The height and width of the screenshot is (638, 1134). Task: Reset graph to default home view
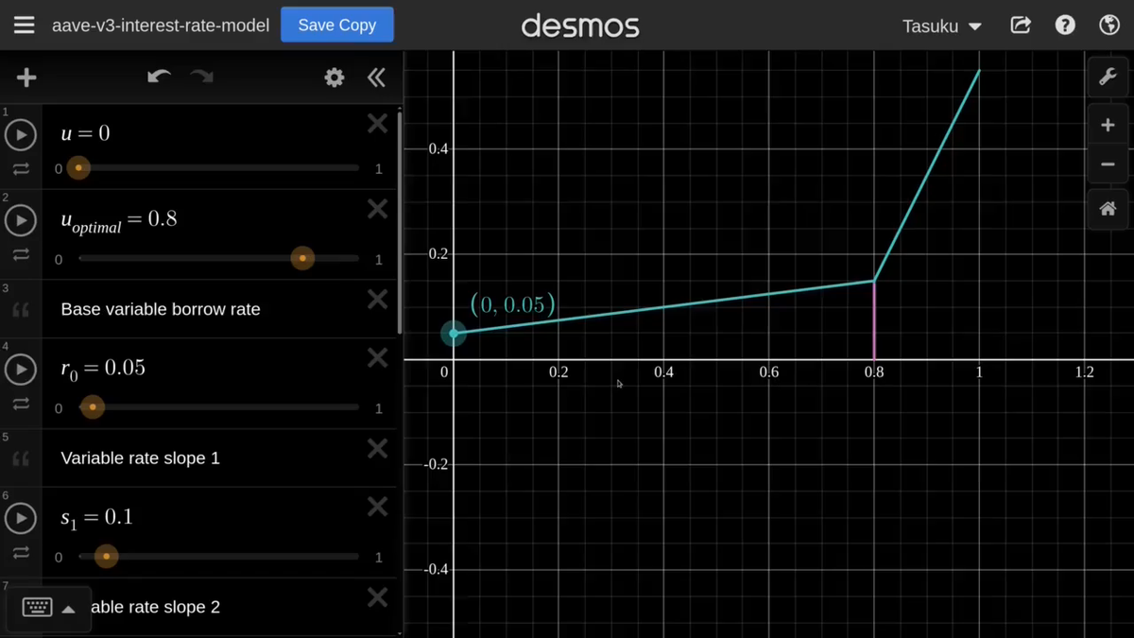1108,209
